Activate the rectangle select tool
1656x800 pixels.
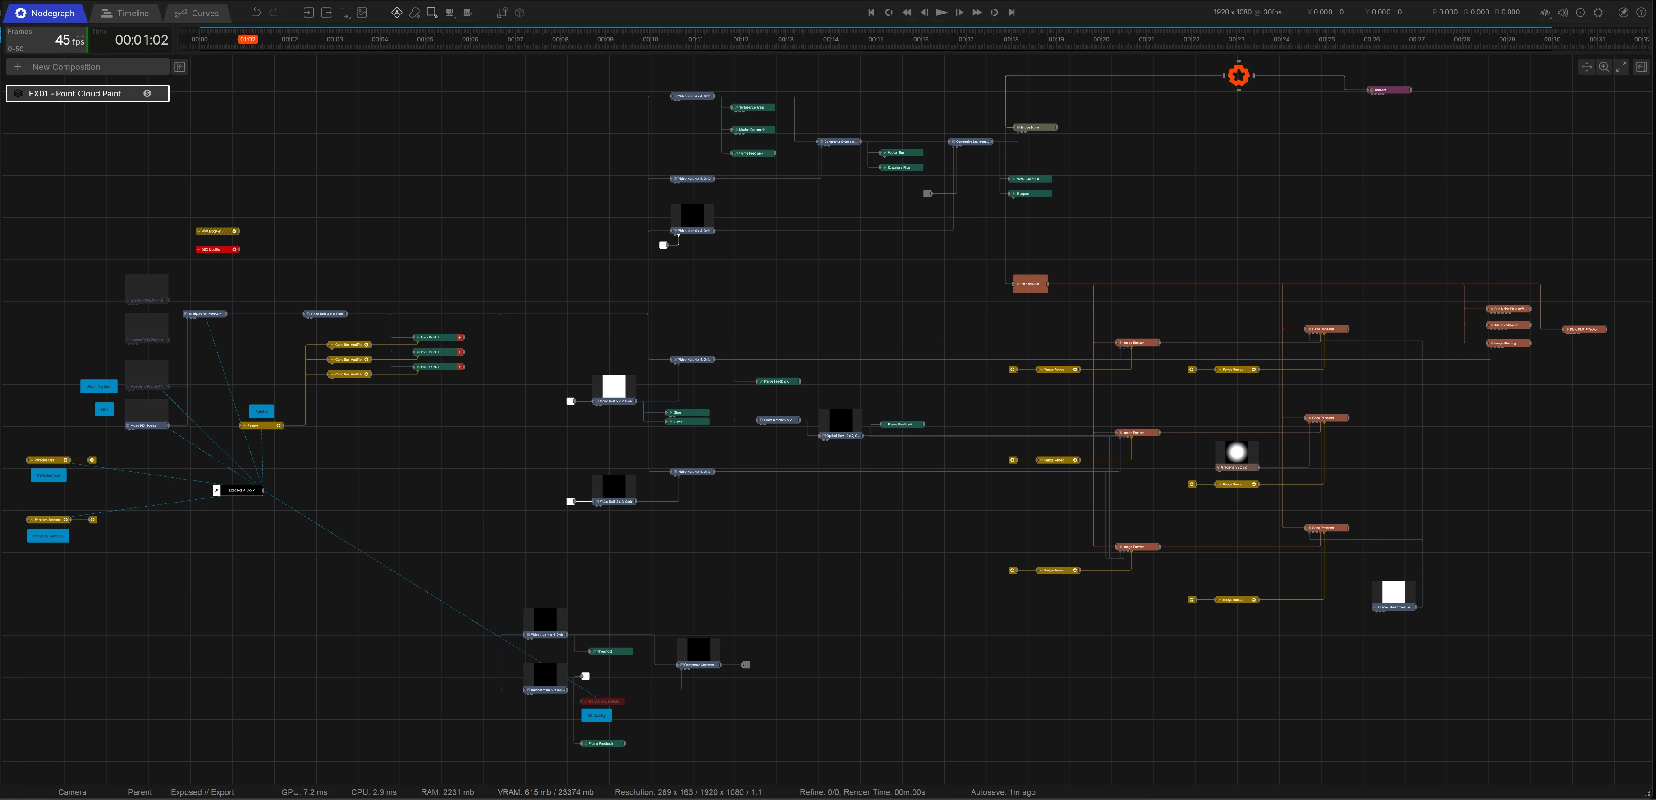coord(432,12)
